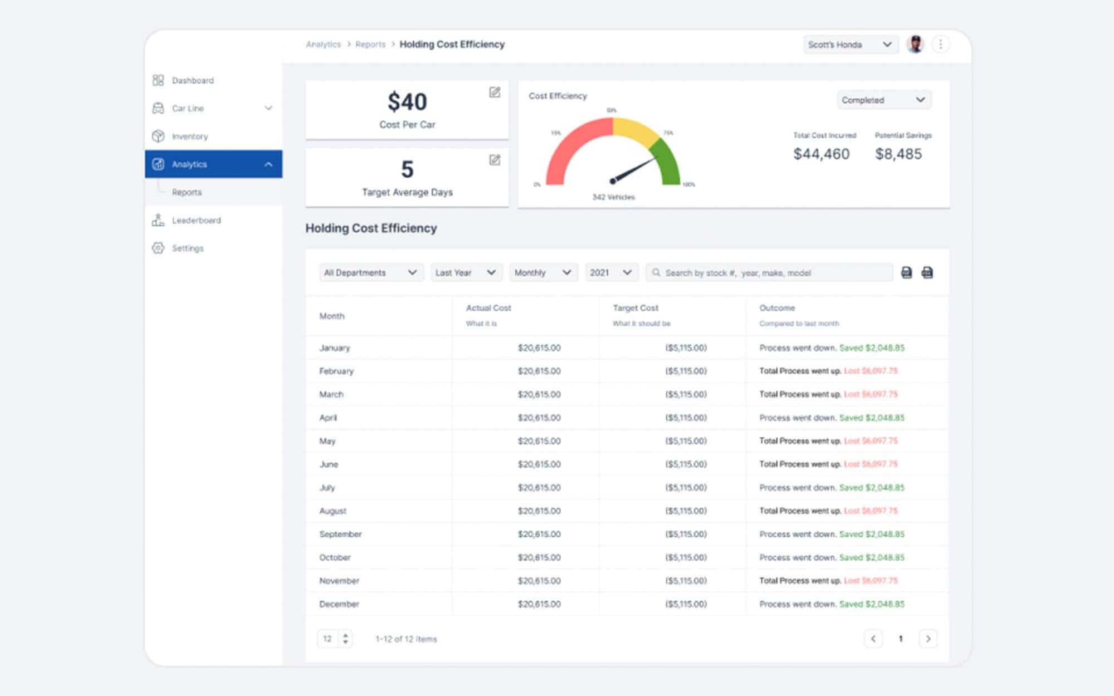Open Dashboard from the sidebar

click(x=192, y=80)
